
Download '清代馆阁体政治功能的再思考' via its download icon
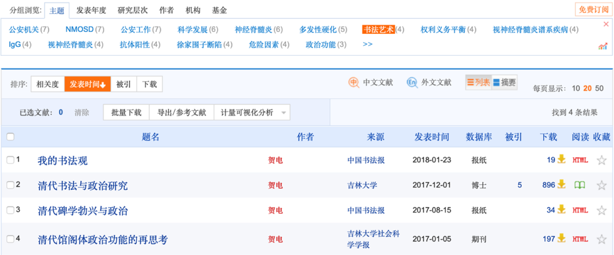coord(562,238)
